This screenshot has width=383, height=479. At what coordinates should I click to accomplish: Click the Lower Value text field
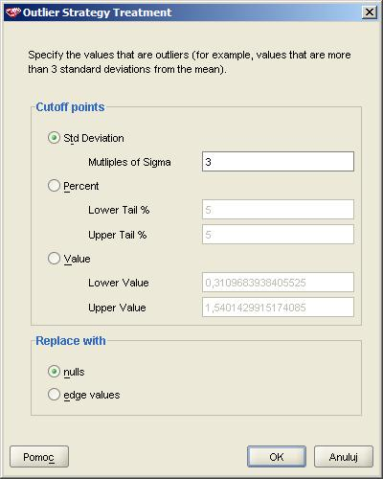coord(278,283)
